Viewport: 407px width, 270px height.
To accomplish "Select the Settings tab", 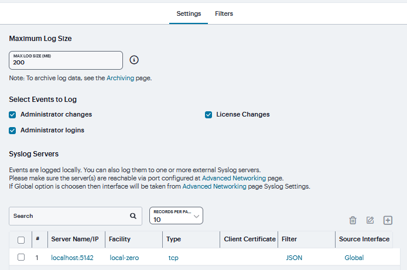I will pos(189,13).
